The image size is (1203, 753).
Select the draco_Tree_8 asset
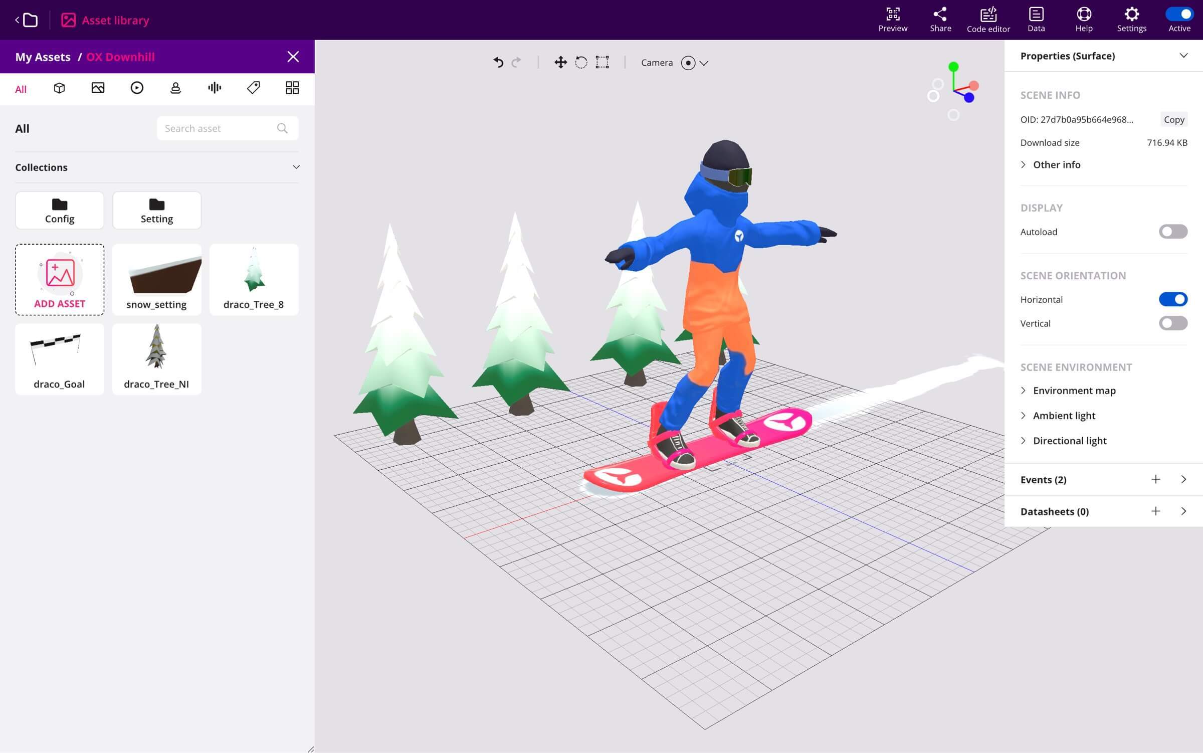(x=254, y=280)
